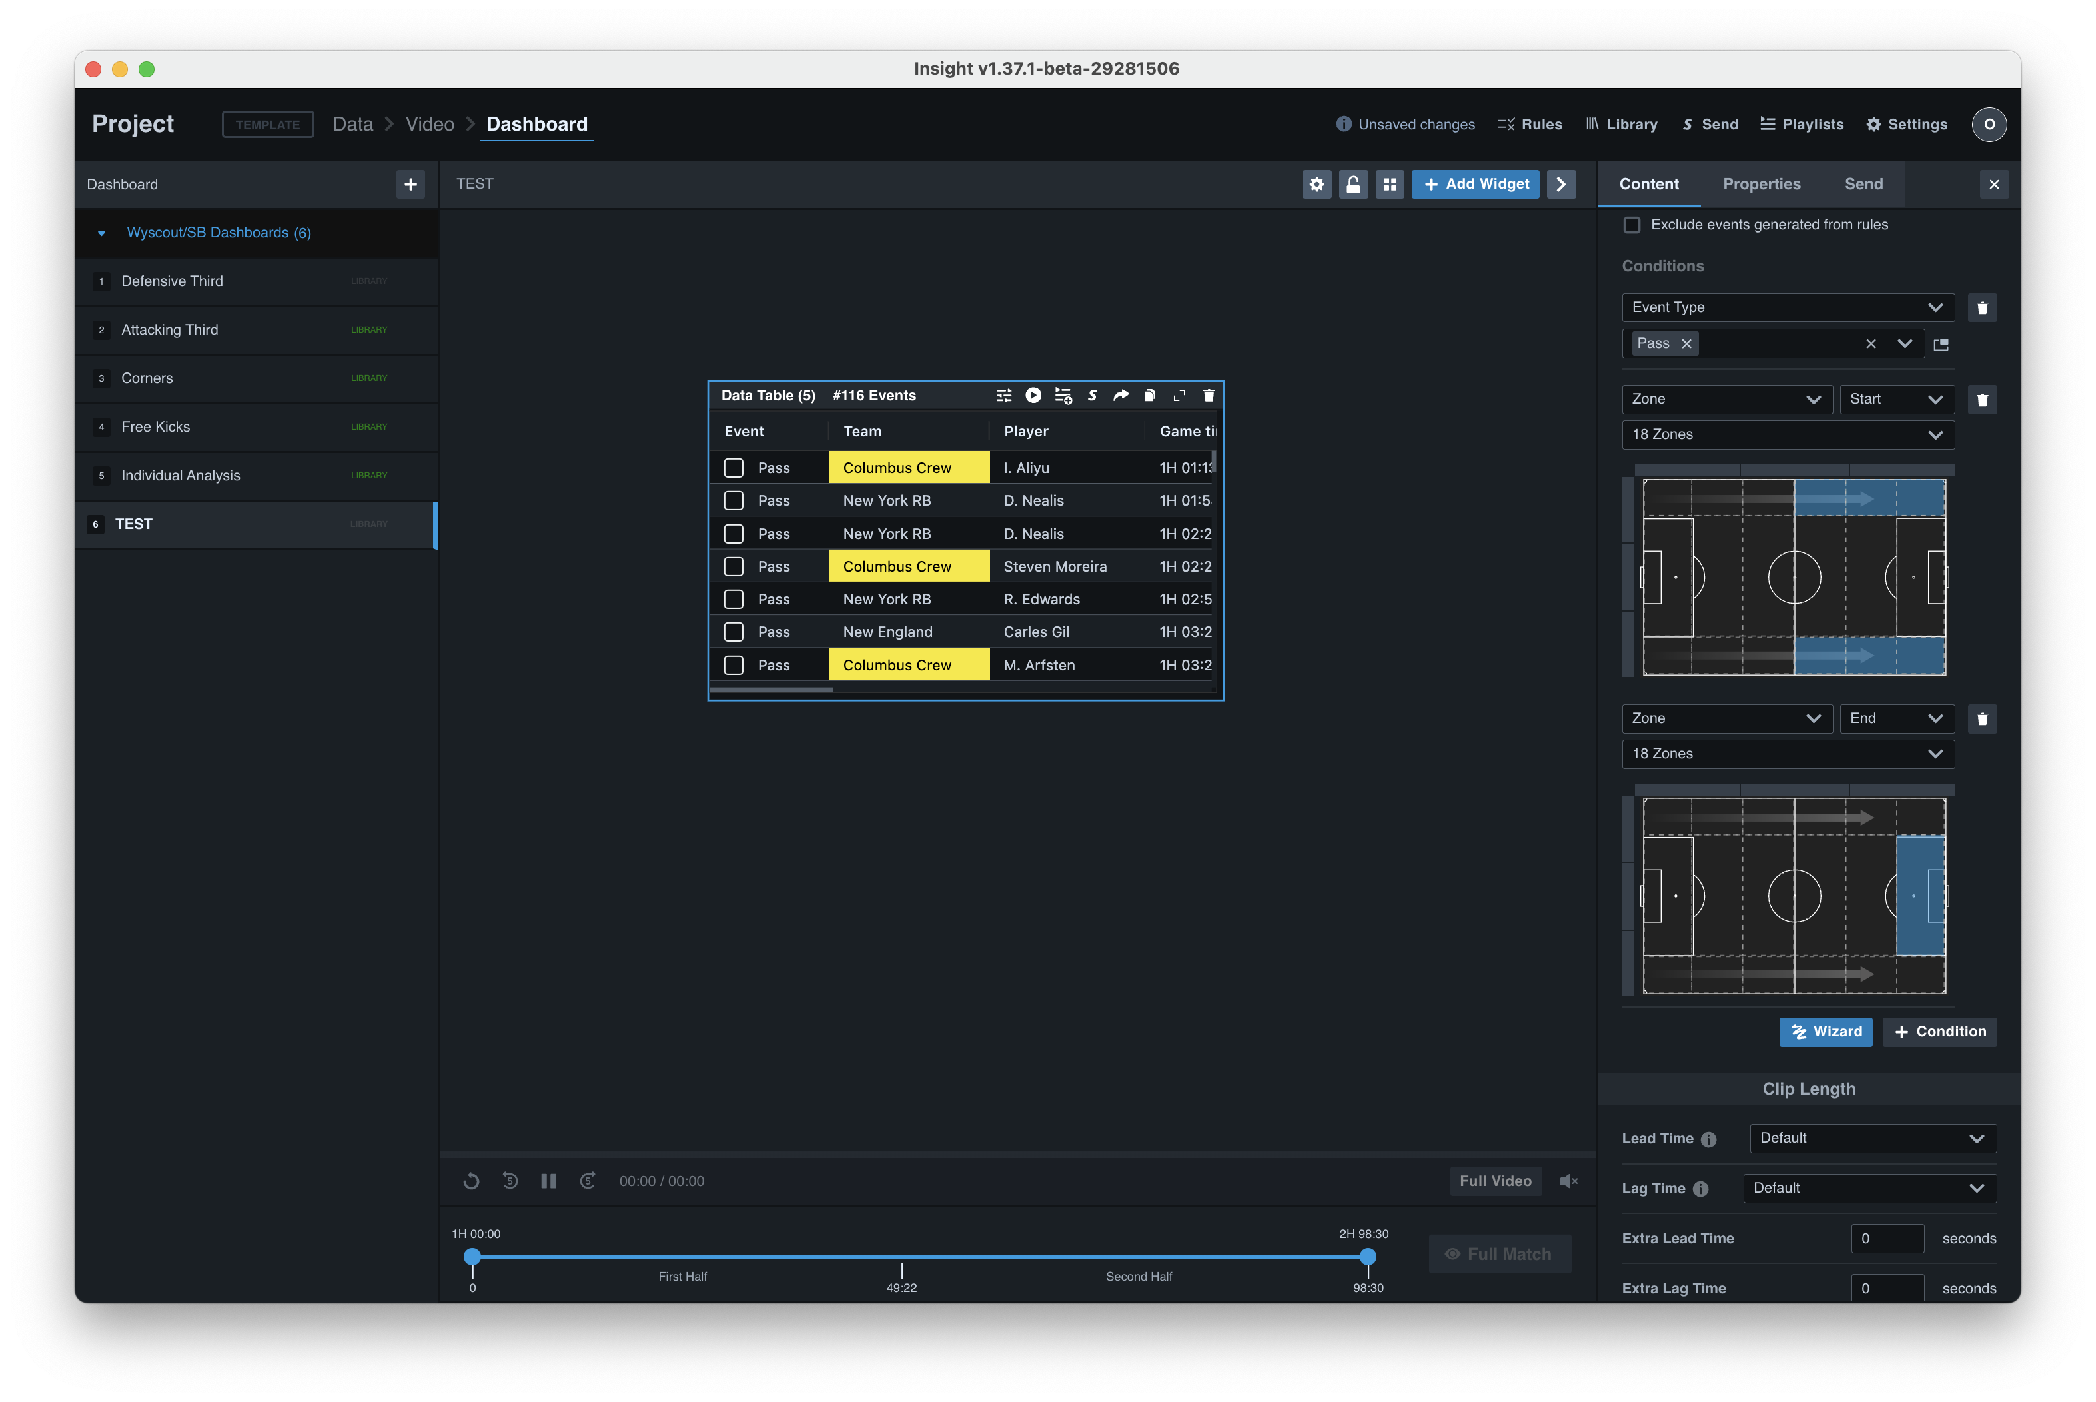The height and width of the screenshot is (1402, 2096).
Task: Open Lead Time Default dropdown
Action: click(1873, 1138)
